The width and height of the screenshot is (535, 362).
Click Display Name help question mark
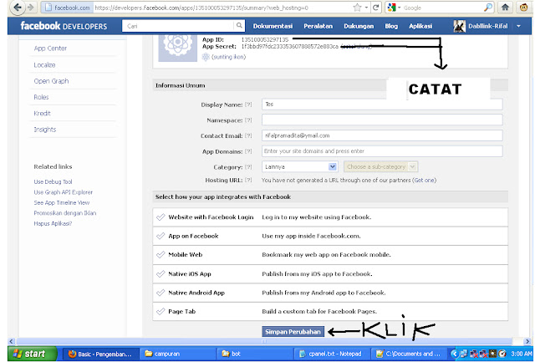tap(248, 105)
